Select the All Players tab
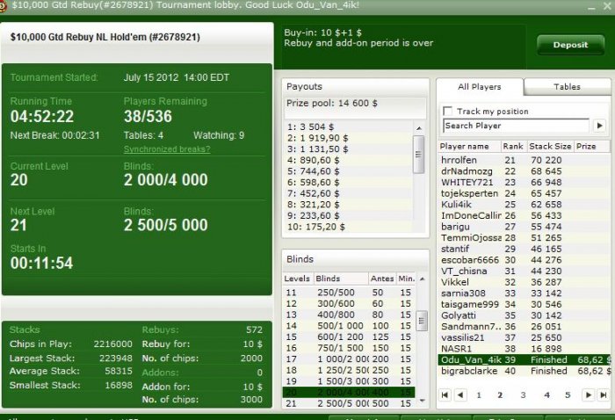This screenshot has height=420, width=615. coord(480,87)
